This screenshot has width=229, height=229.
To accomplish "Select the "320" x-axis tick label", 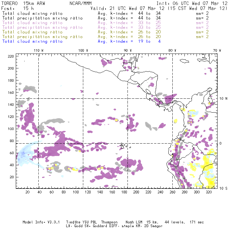I will [209, 192].
